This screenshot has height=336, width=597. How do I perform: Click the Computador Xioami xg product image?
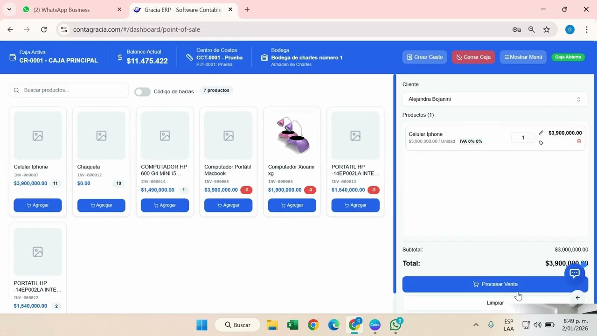pos(292,135)
